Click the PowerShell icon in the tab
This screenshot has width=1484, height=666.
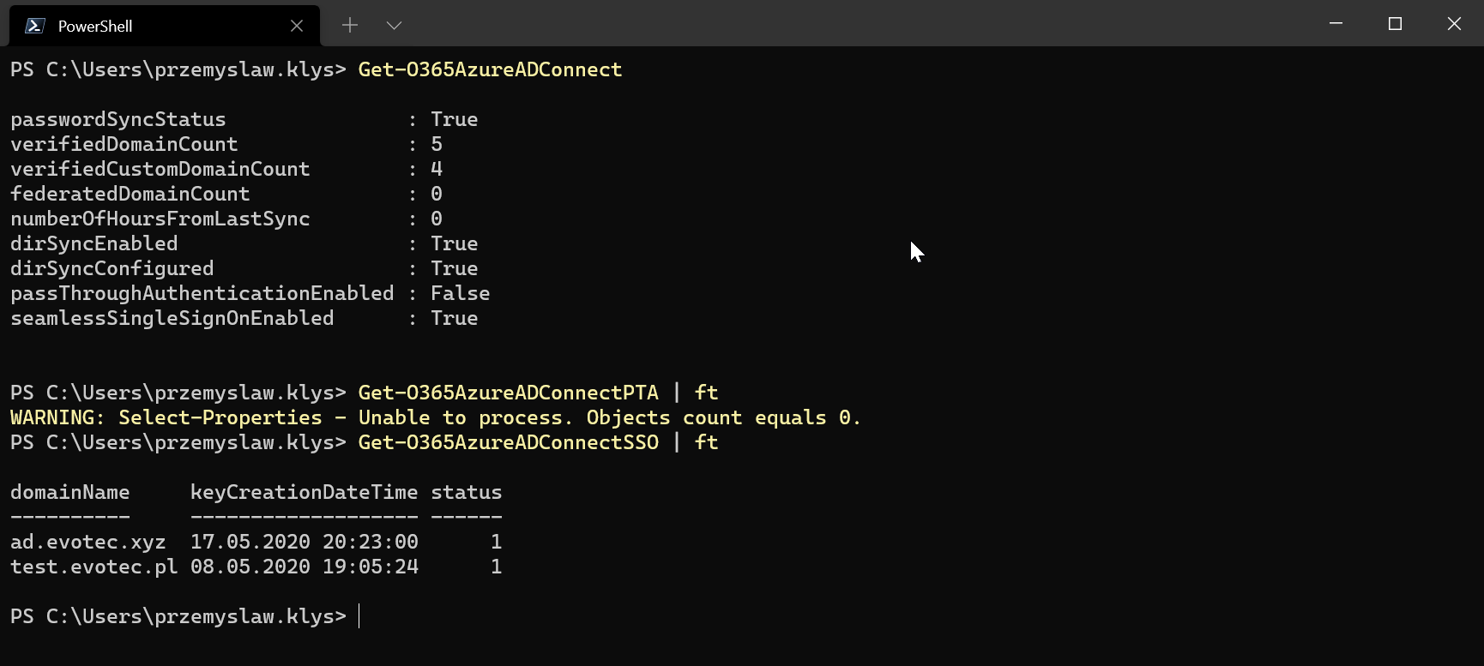(35, 26)
